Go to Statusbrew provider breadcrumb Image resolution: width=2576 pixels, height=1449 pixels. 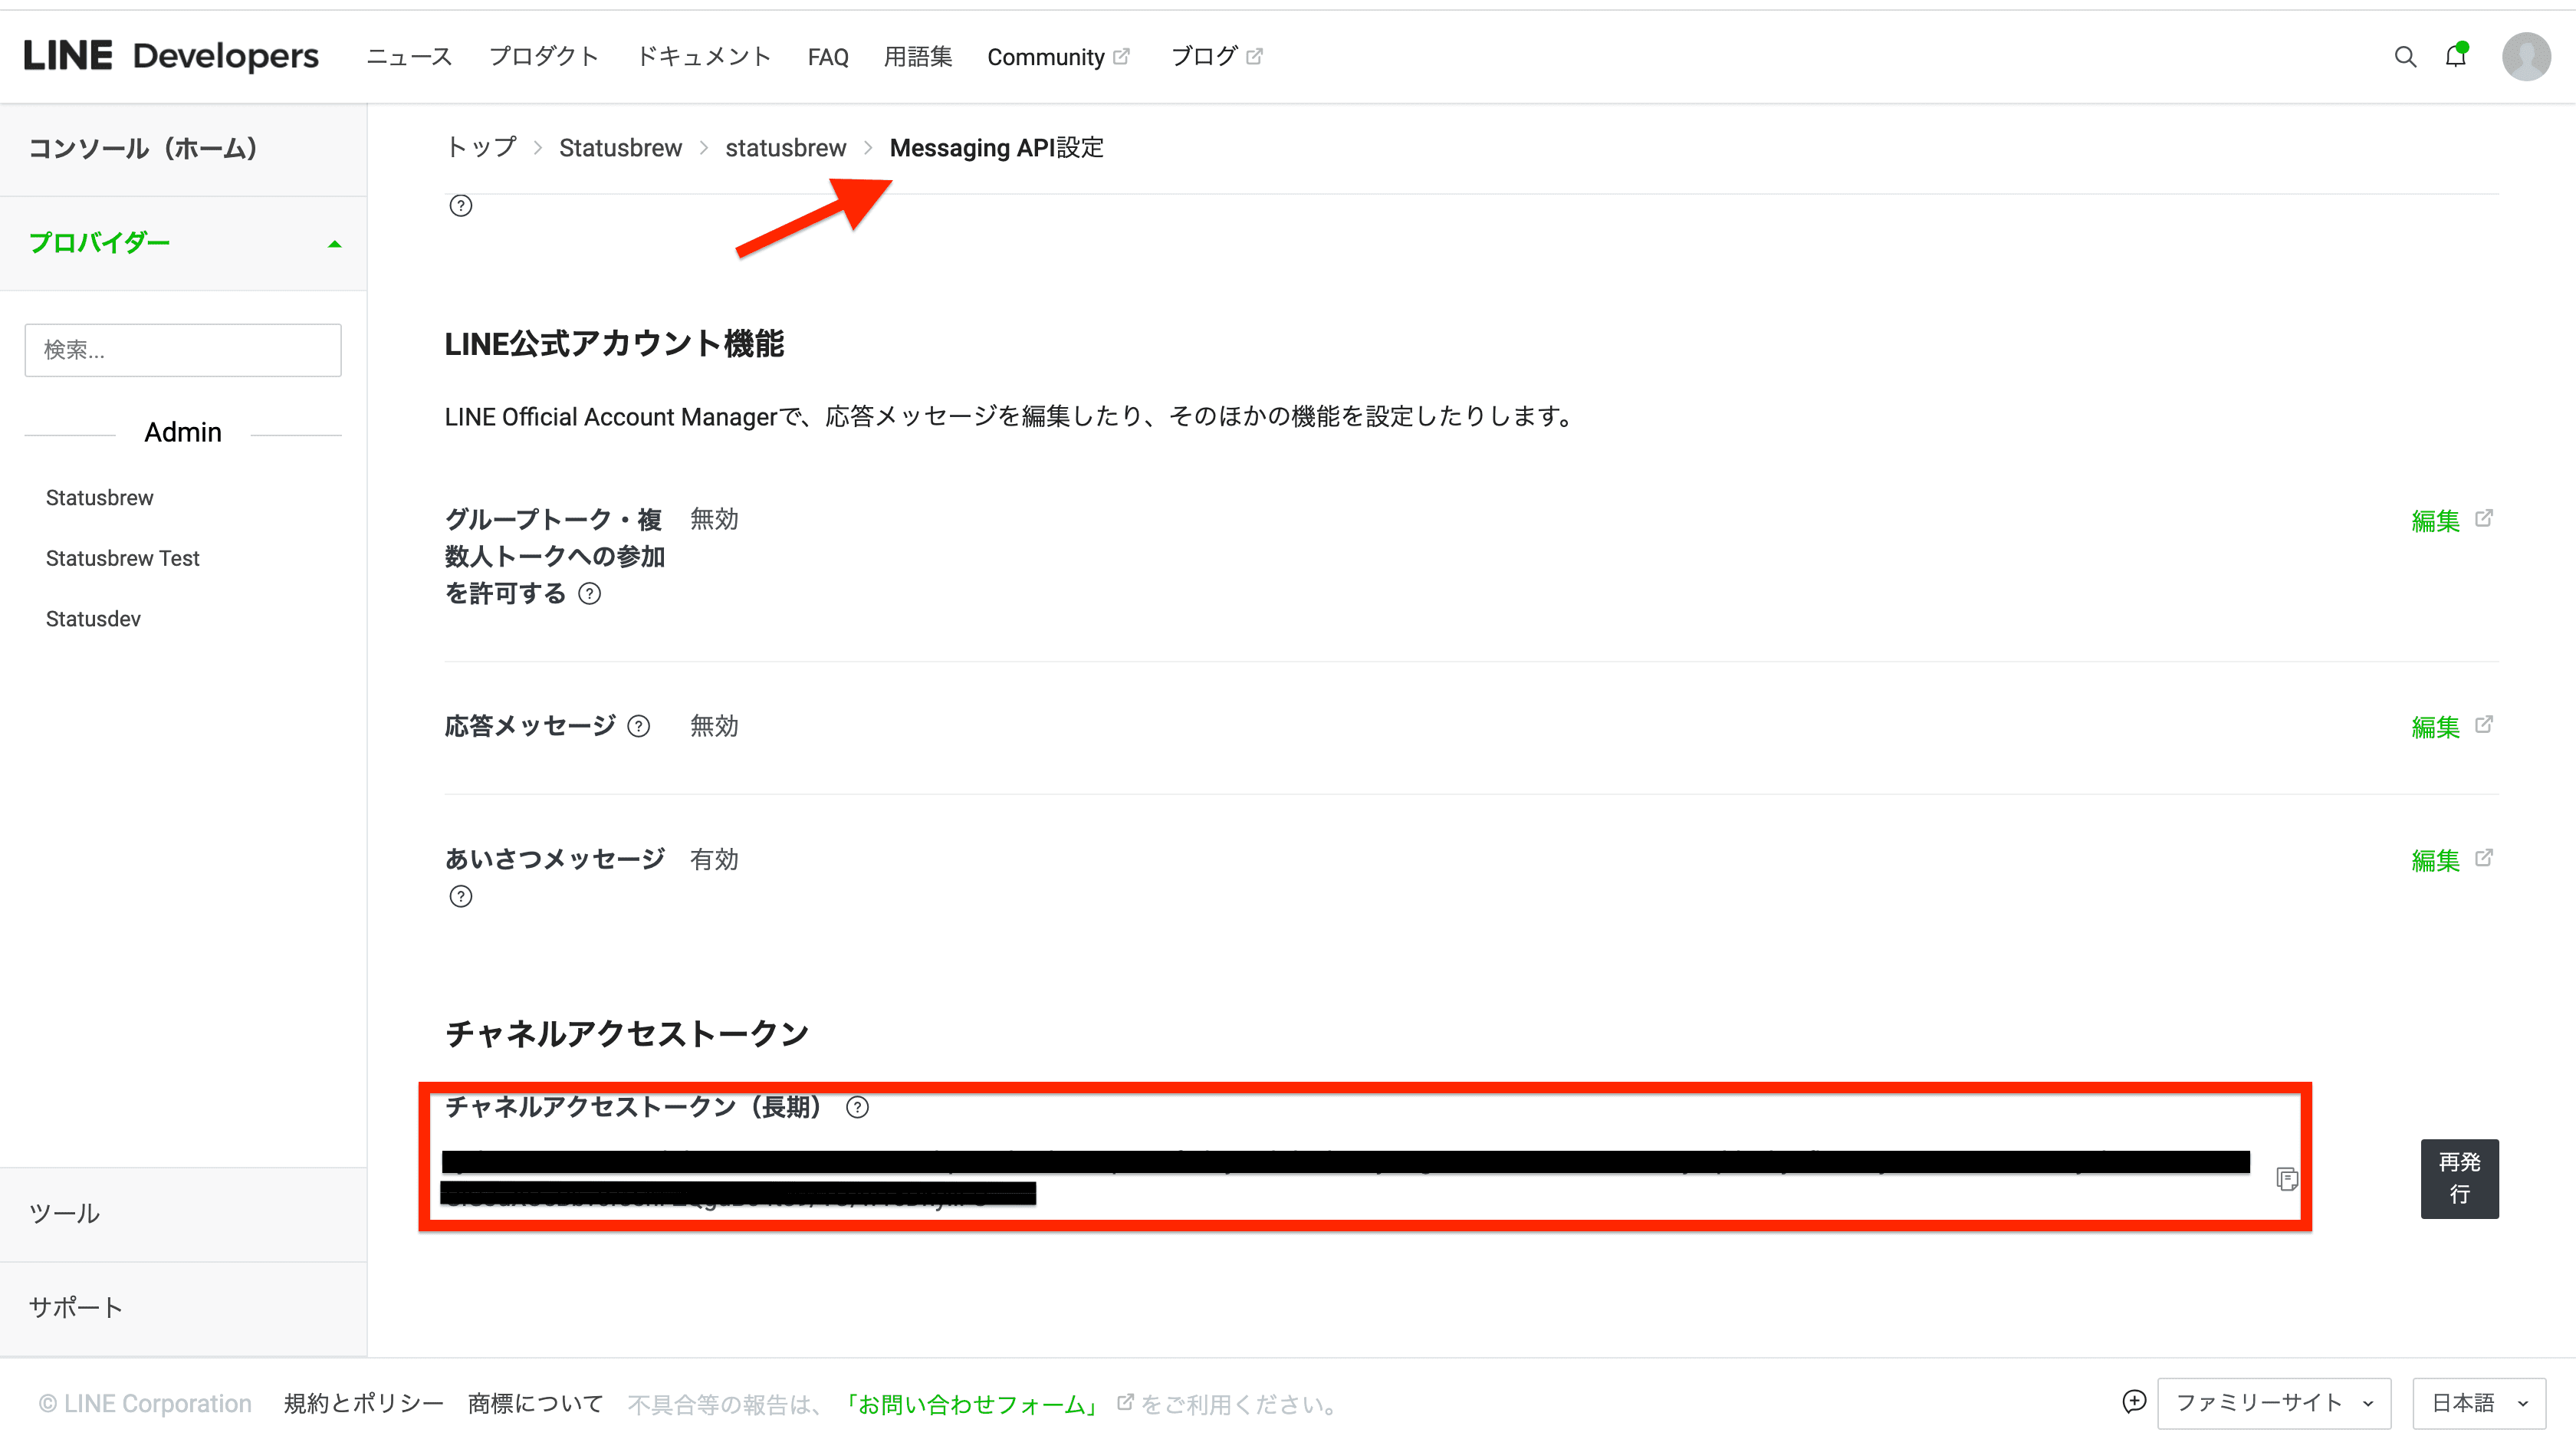tap(620, 148)
